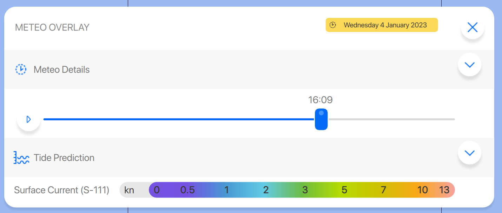The image size is (502, 213).
Task: Play the meteo time animation
Action: [29, 119]
